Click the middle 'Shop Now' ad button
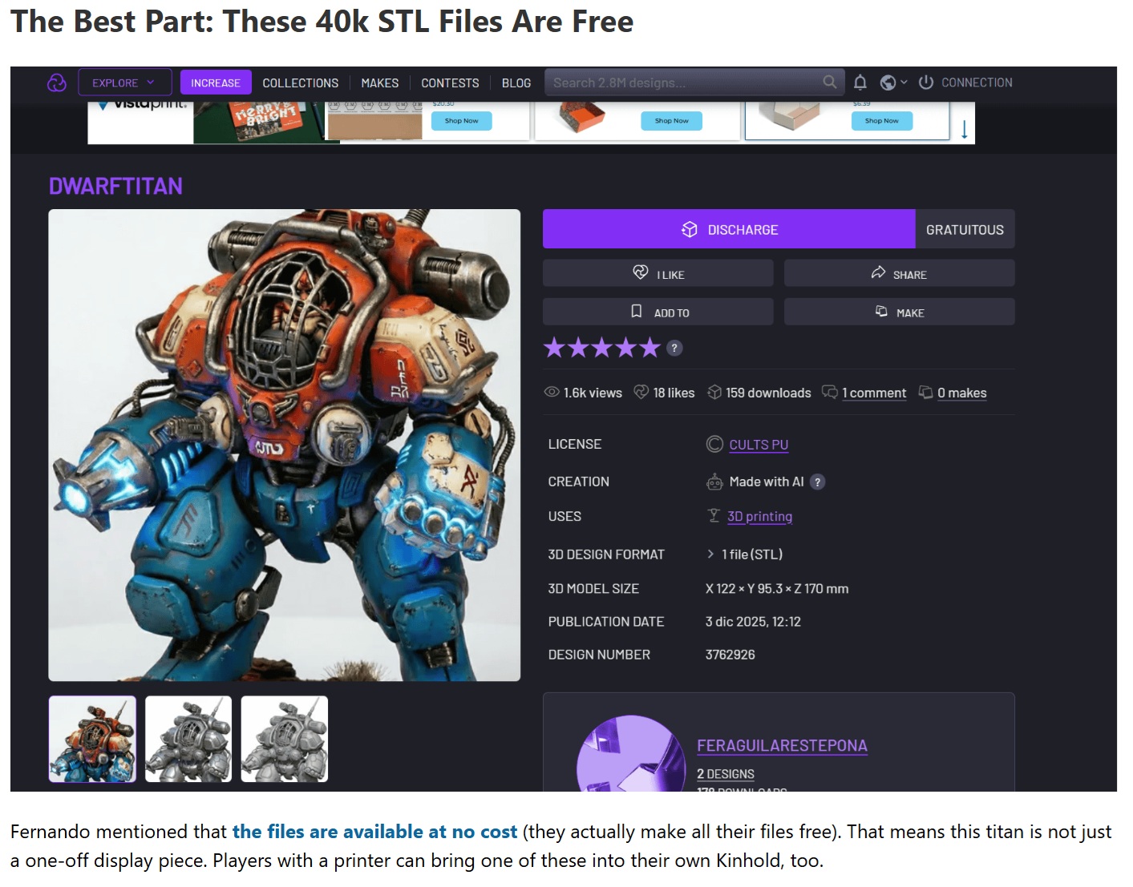Image resolution: width=1133 pixels, height=887 pixels. 671,121
